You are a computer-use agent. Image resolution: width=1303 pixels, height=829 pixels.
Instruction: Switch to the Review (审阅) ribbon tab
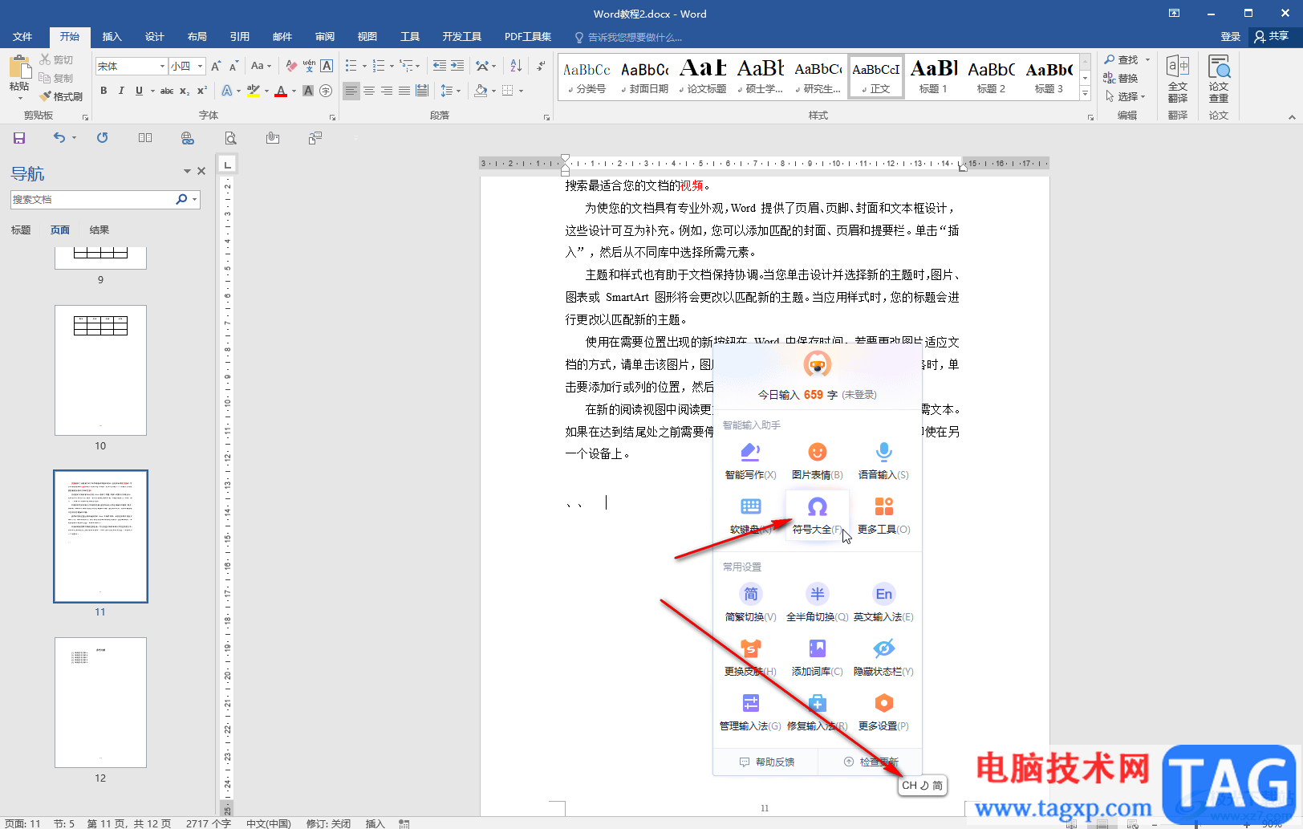coord(325,37)
